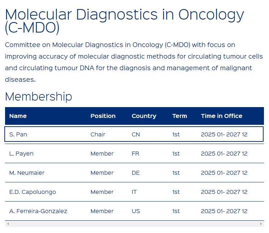Image resolution: width=269 pixels, height=233 pixels.
Task: Click the CN country cell
Action: click(x=136, y=135)
